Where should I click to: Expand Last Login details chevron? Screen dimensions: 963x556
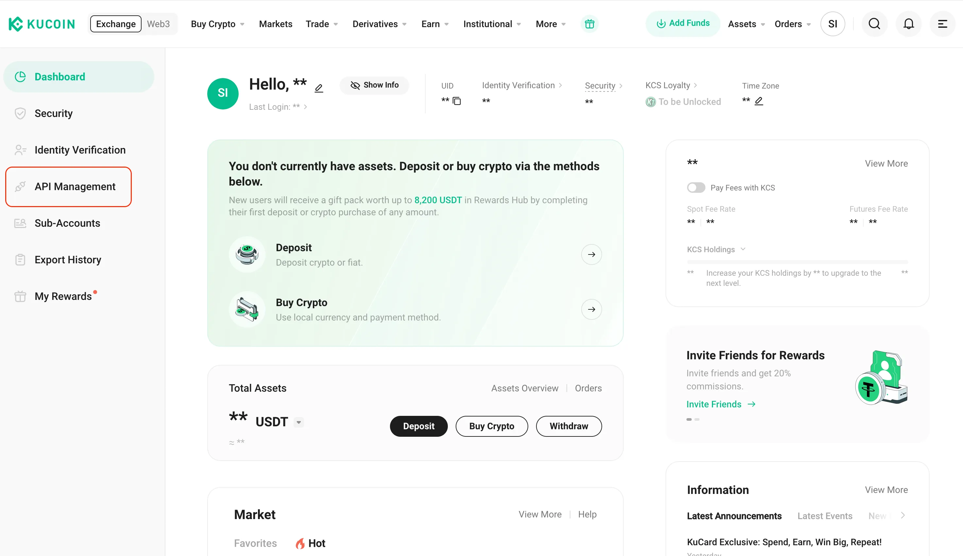coord(305,107)
